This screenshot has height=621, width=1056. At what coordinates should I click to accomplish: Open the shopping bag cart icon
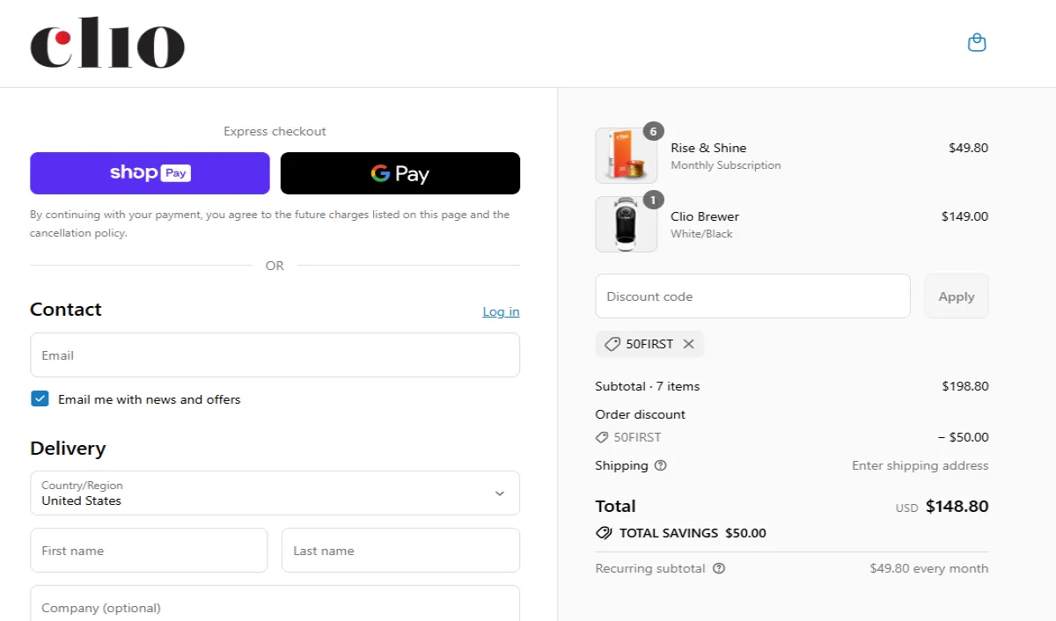click(977, 43)
